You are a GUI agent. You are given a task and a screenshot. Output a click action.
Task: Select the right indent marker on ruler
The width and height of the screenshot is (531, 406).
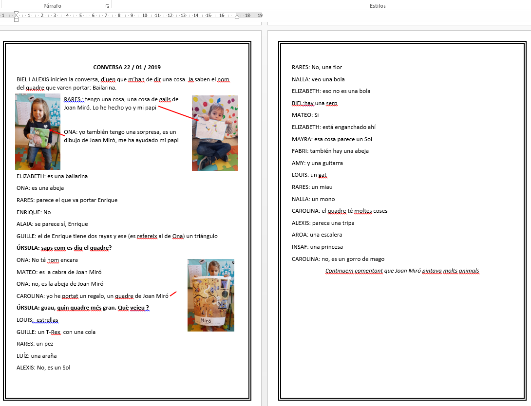click(237, 17)
